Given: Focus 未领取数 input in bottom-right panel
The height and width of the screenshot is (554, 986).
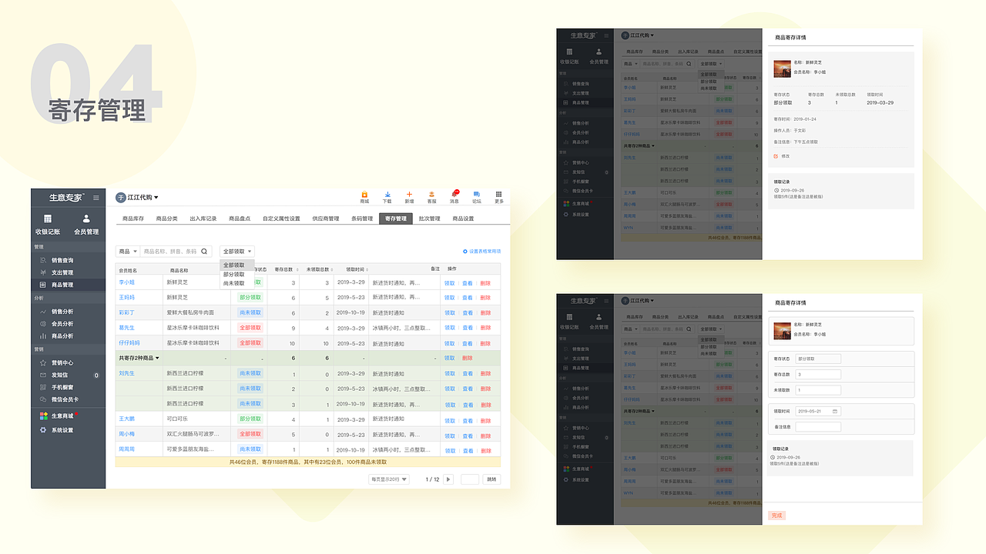Looking at the screenshot, I should pos(818,390).
